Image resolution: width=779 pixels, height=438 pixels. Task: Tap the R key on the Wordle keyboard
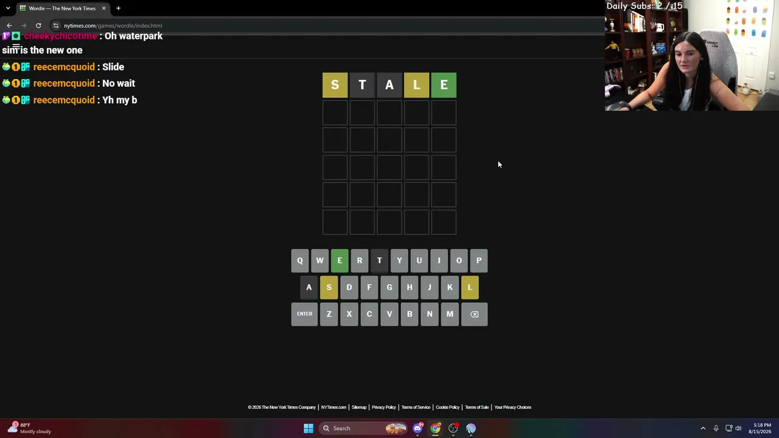tap(360, 260)
